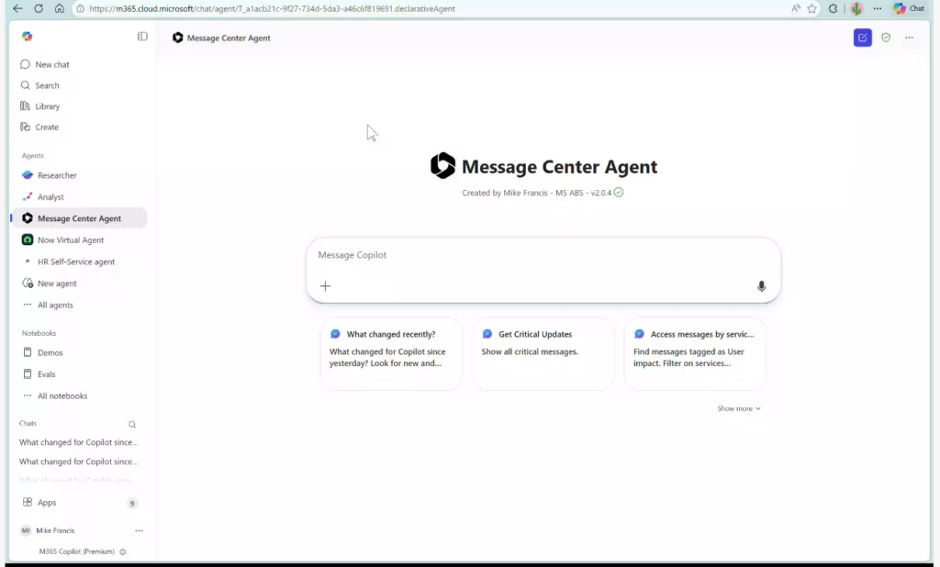The width and height of the screenshot is (940, 567).
Task: Choose the 'Access messages by service' prompt card
Action: click(695, 353)
